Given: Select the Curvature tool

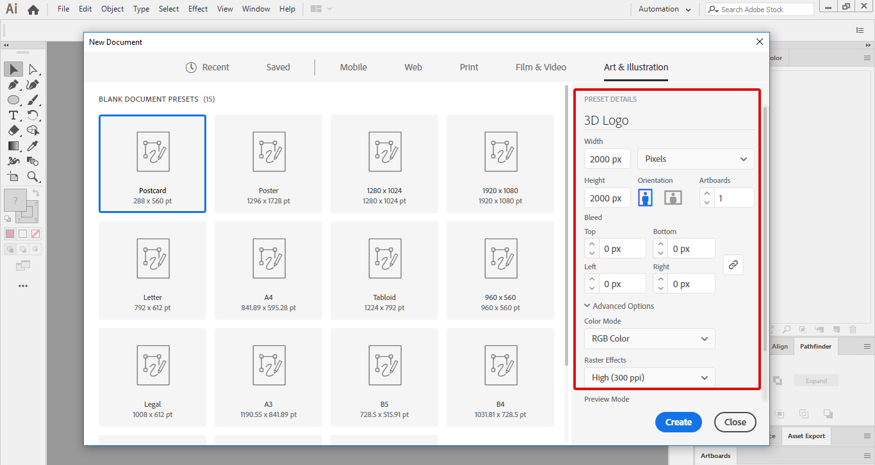Looking at the screenshot, I should (x=33, y=85).
